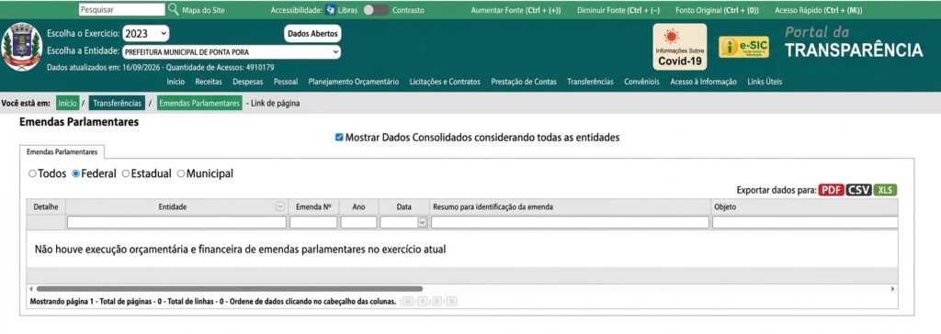The height and width of the screenshot is (334, 941).
Task: Click the search magnifier icon
Action: [x=173, y=9]
